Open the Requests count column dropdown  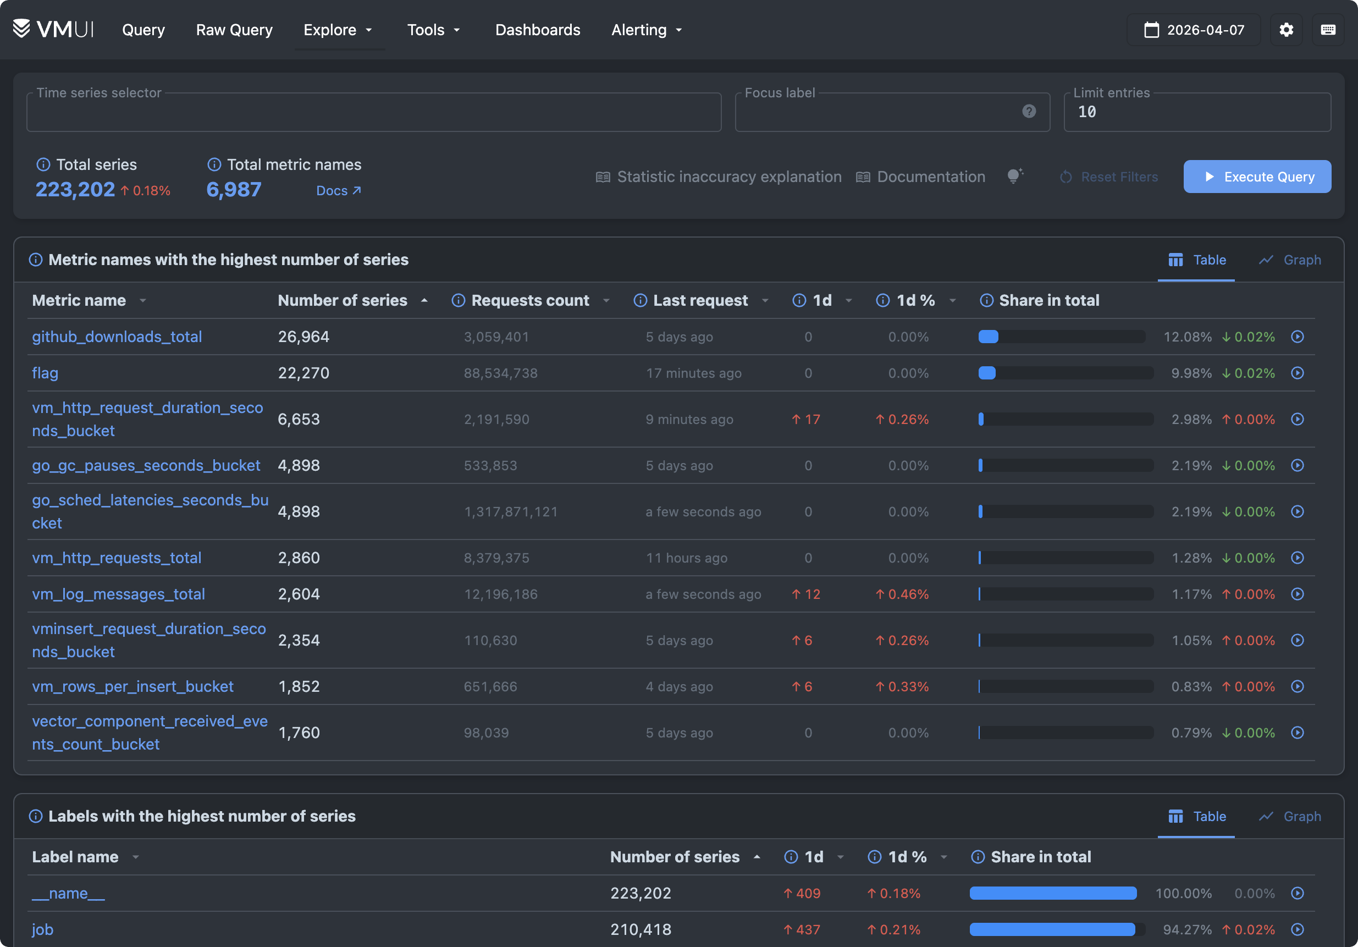[x=606, y=300]
